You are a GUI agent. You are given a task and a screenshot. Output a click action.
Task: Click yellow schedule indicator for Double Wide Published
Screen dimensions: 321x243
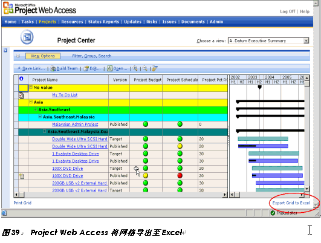pyautogui.click(x=180, y=146)
